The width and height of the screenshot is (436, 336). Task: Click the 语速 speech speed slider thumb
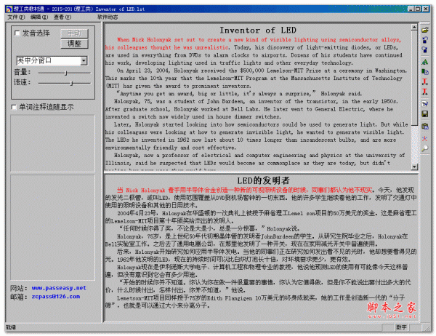tap(71, 83)
